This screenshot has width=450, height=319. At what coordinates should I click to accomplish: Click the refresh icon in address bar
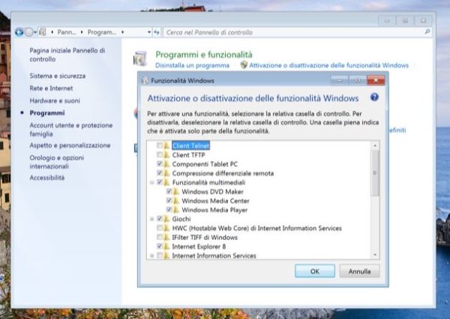click(x=157, y=33)
